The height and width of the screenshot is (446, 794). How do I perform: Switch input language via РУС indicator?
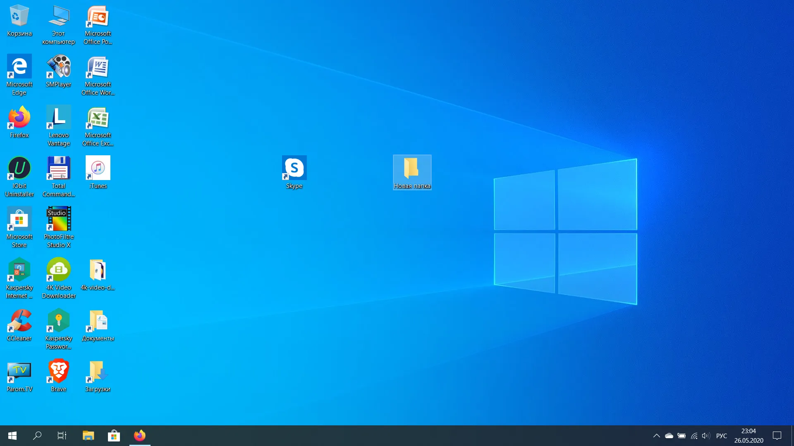click(x=722, y=436)
